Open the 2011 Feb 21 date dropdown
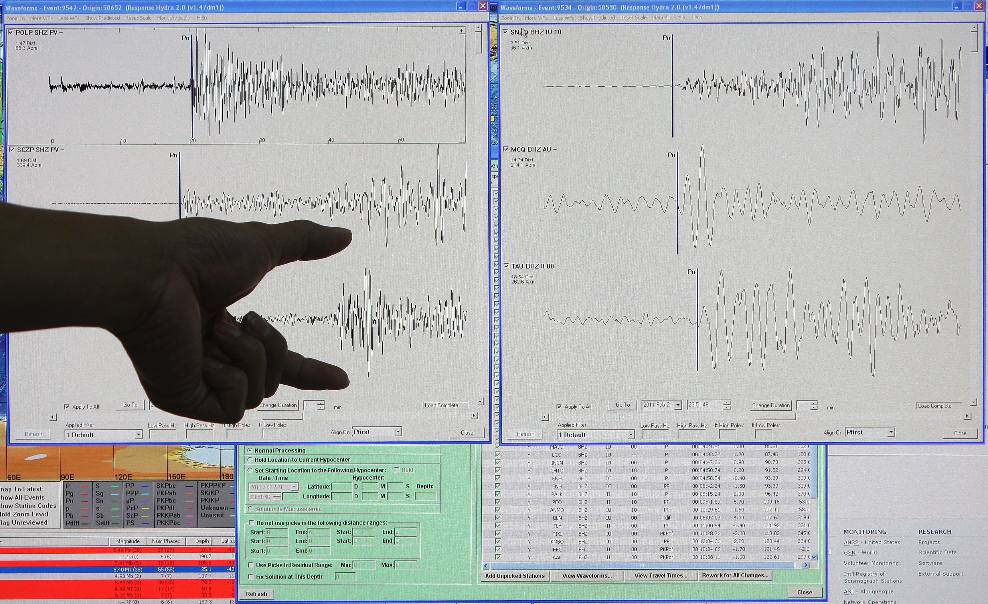The width and height of the screenshot is (988, 604). 678,405
